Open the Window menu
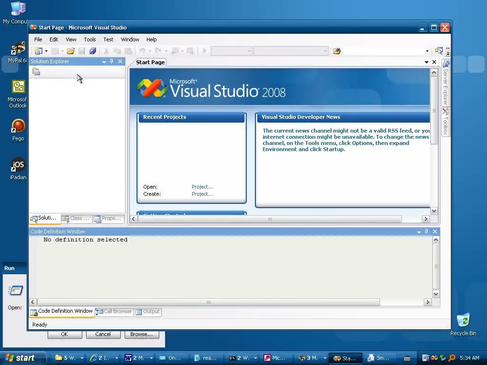 [130, 39]
